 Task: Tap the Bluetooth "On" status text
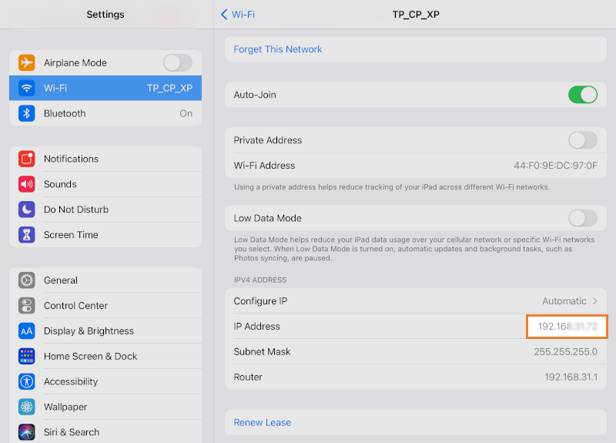click(x=186, y=113)
